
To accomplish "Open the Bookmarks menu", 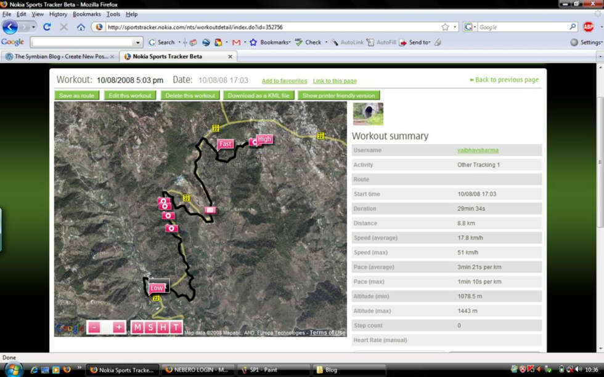I will coord(87,14).
